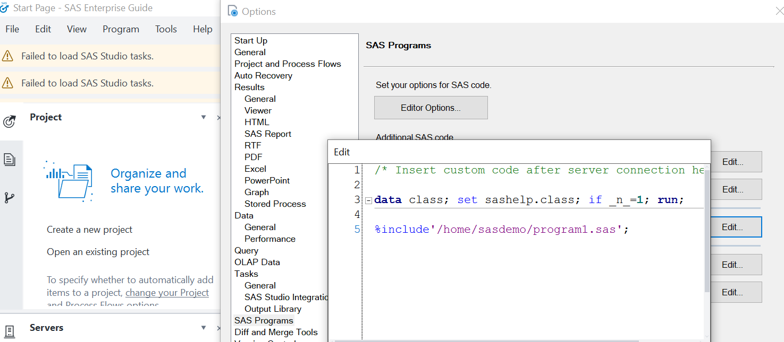Click the Servers pane building icon
Screen dimensions: 784x342
(x=9, y=331)
